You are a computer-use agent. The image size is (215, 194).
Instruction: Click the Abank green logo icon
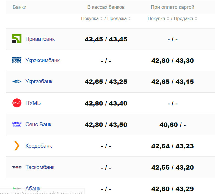pyautogui.click(x=17, y=188)
